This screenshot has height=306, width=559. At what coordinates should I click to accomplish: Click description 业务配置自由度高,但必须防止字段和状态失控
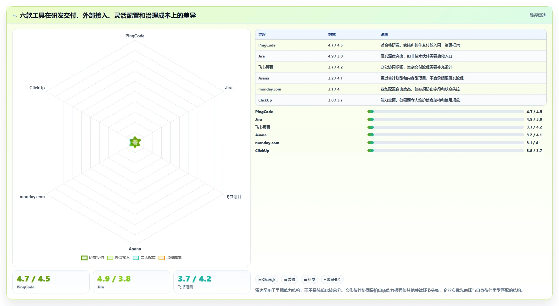point(420,89)
